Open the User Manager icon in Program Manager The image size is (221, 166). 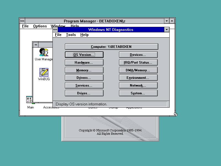pos(44,54)
